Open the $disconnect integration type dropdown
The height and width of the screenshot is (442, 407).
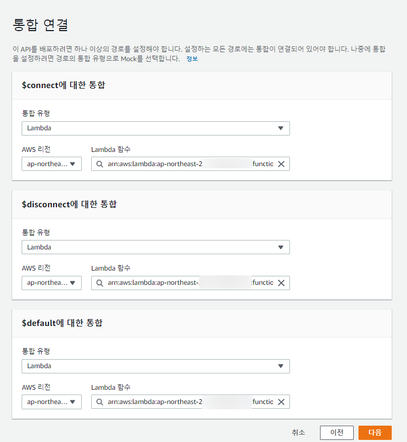click(x=156, y=247)
